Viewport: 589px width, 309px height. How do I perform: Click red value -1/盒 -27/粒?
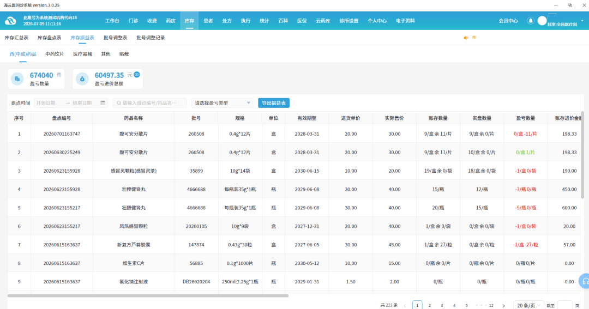click(526, 245)
